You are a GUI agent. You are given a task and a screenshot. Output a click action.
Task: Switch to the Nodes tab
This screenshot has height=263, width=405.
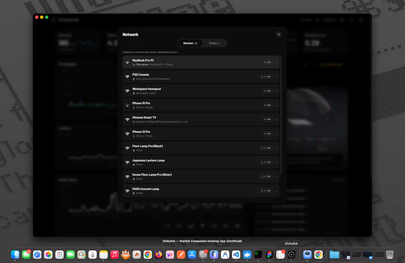click(x=214, y=43)
